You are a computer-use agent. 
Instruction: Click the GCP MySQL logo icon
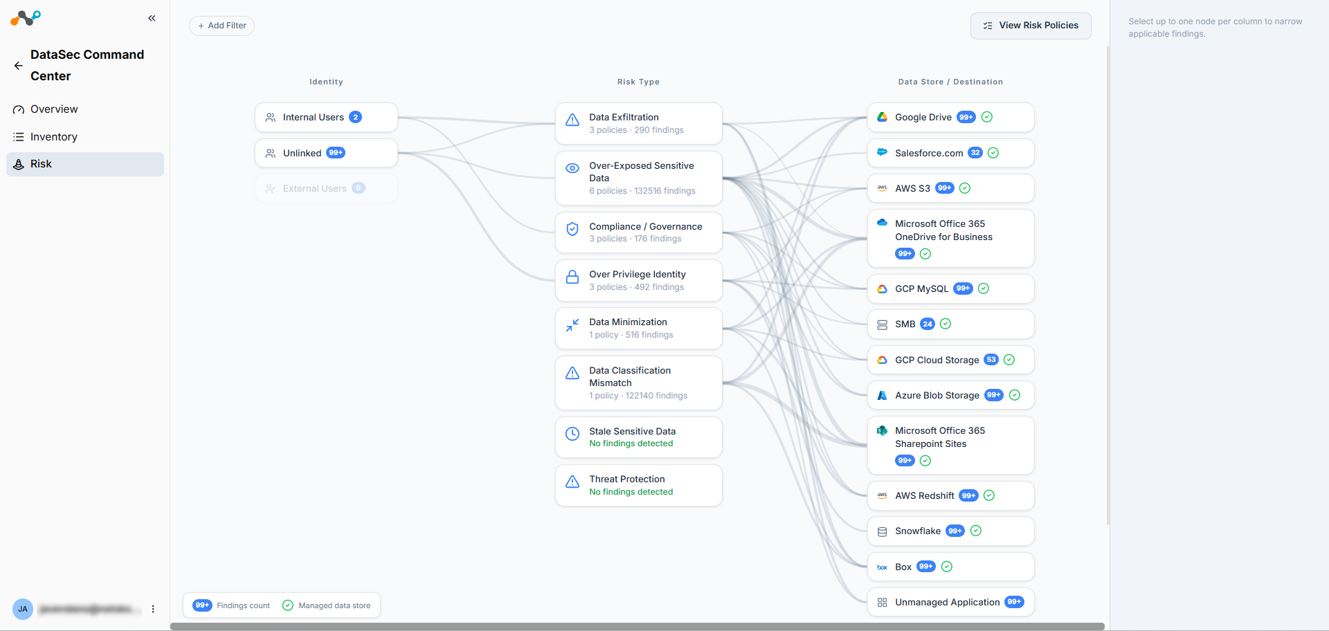tap(882, 289)
